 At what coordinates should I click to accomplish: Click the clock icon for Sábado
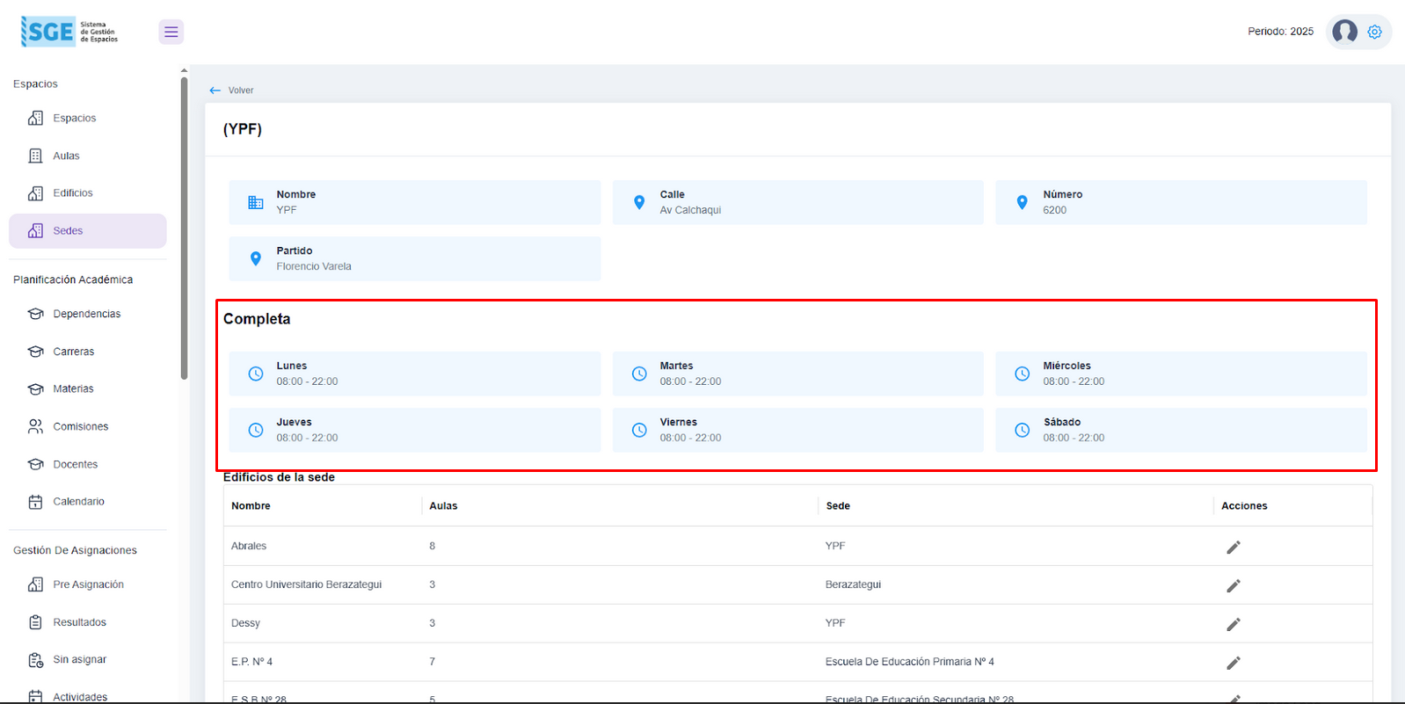[1022, 430]
